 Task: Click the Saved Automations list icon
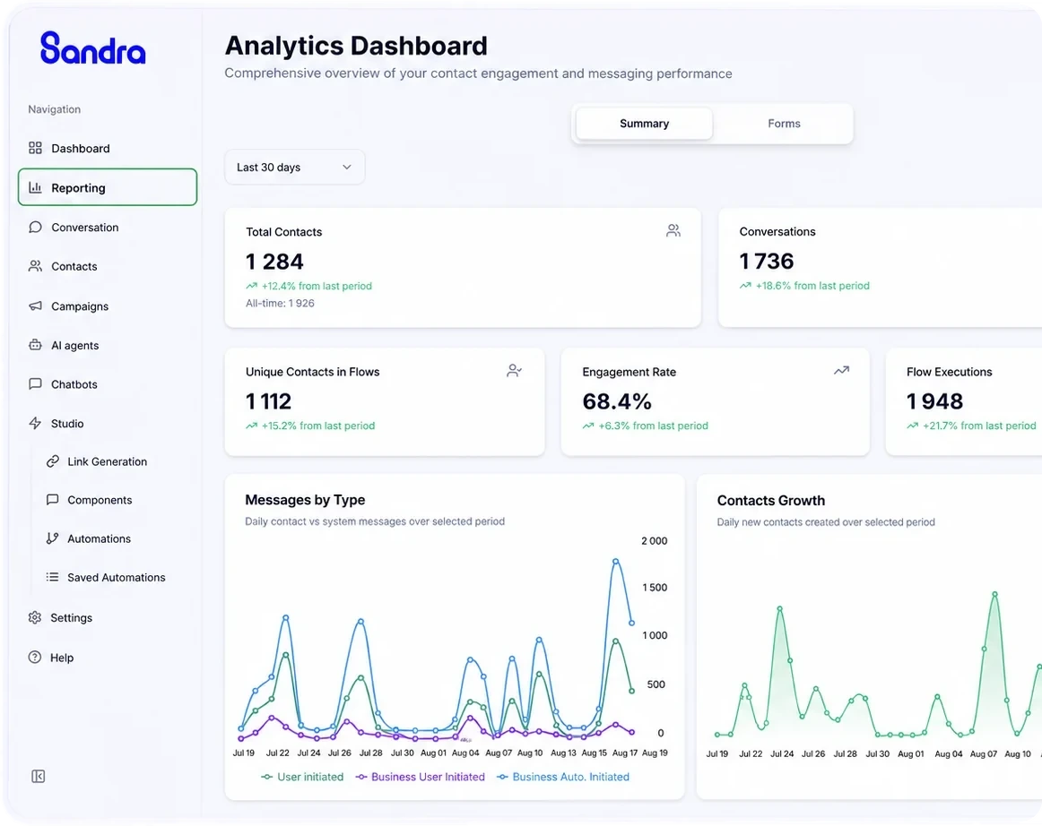53,578
